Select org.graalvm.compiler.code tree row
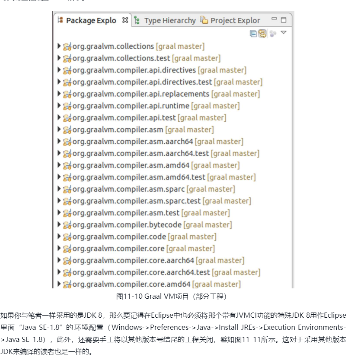This screenshot has height=357, width=348. (137, 237)
